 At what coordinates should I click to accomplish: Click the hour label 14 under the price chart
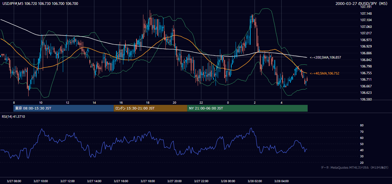point(94,102)
